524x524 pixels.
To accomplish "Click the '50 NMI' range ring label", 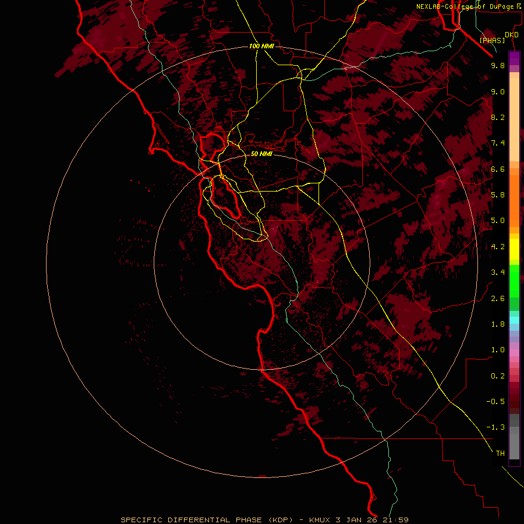I will pos(261,154).
